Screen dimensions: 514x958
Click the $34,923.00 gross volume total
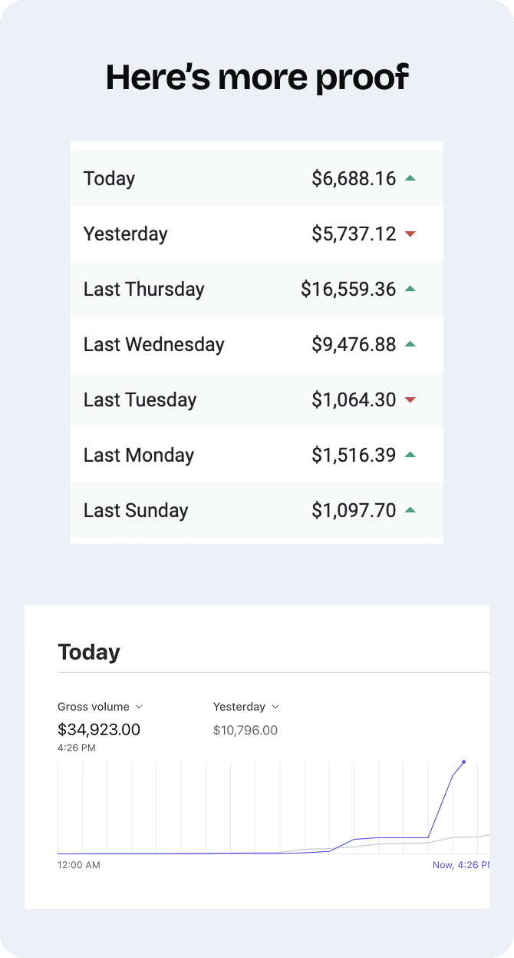tap(99, 730)
